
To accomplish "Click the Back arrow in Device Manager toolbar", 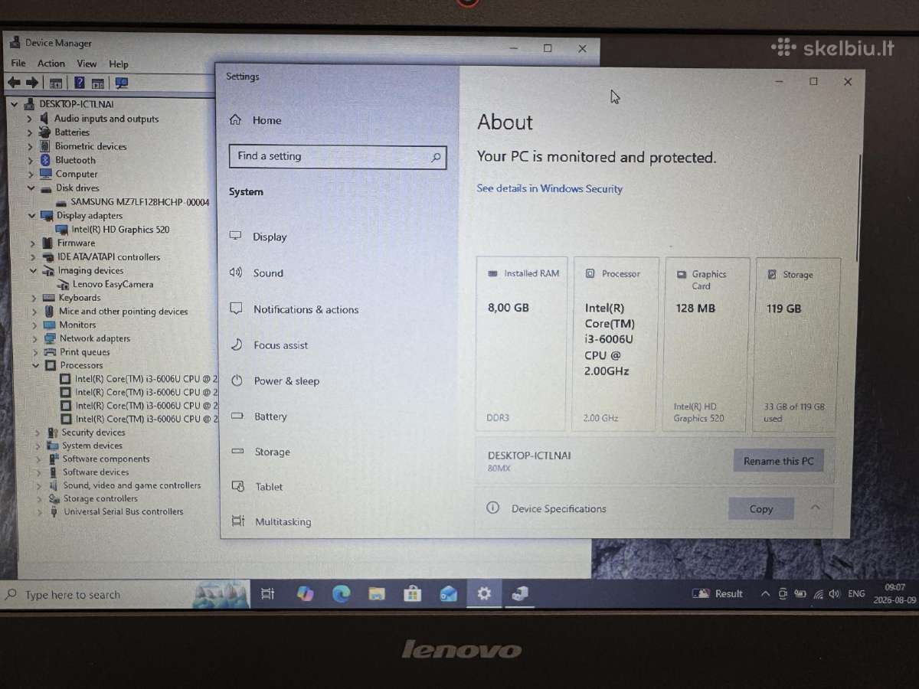I will pos(14,83).
